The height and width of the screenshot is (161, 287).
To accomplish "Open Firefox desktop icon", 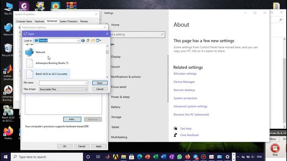I will (8, 133).
